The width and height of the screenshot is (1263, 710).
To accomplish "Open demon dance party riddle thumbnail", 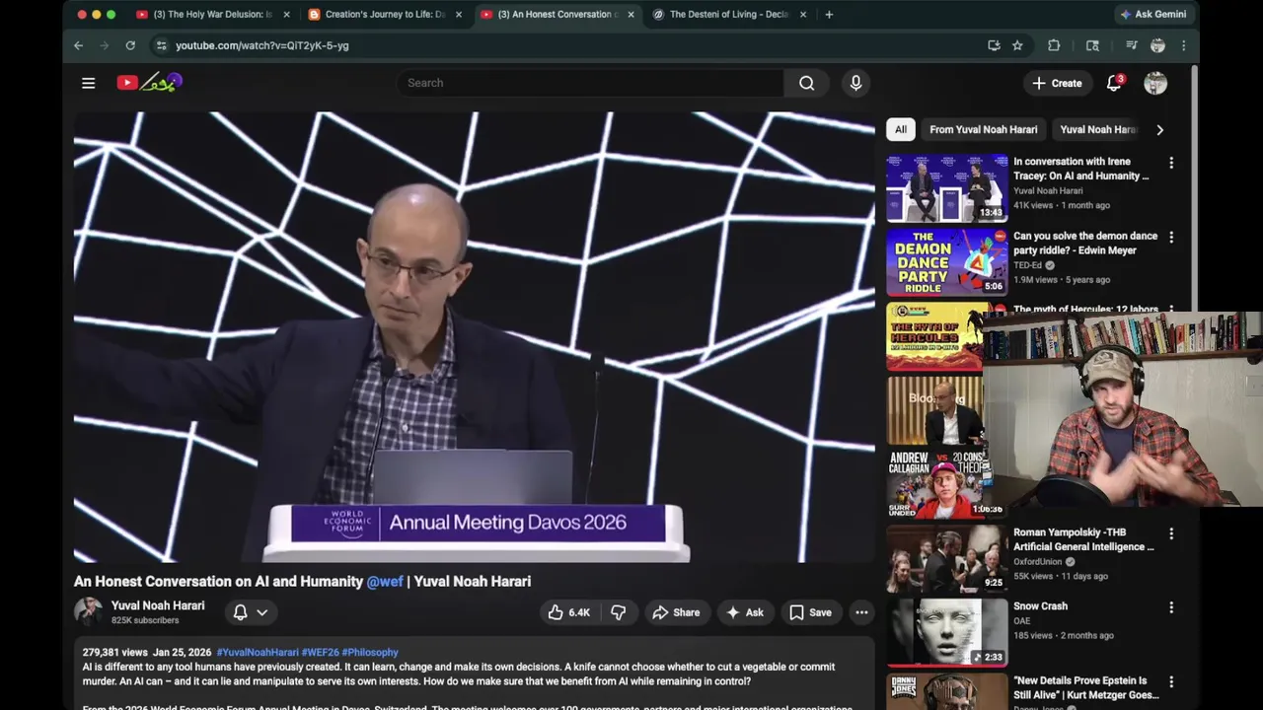I will point(947,262).
